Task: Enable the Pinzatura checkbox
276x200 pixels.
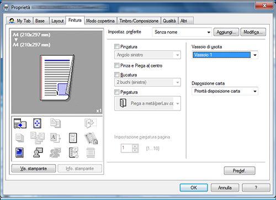Action: pyautogui.click(x=116, y=46)
